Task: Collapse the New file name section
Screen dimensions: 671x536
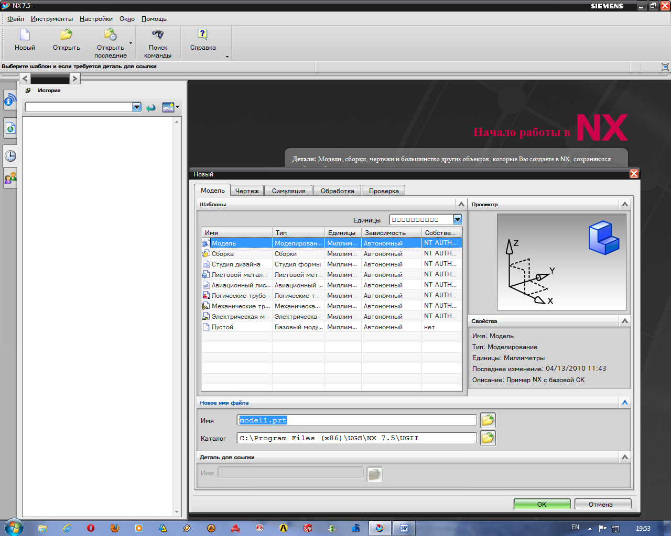Action: [x=625, y=403]
